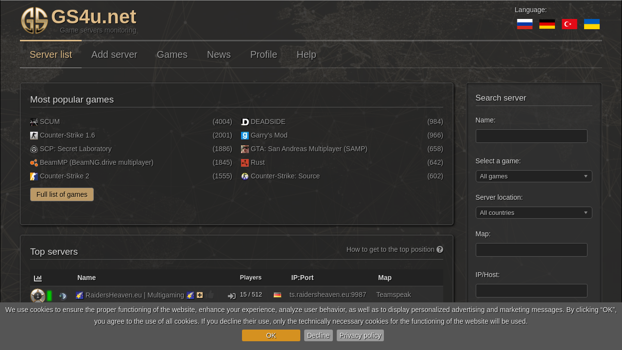Open the SCUM servers link
This screenshot has height=350, width=622.
(50, 122)
